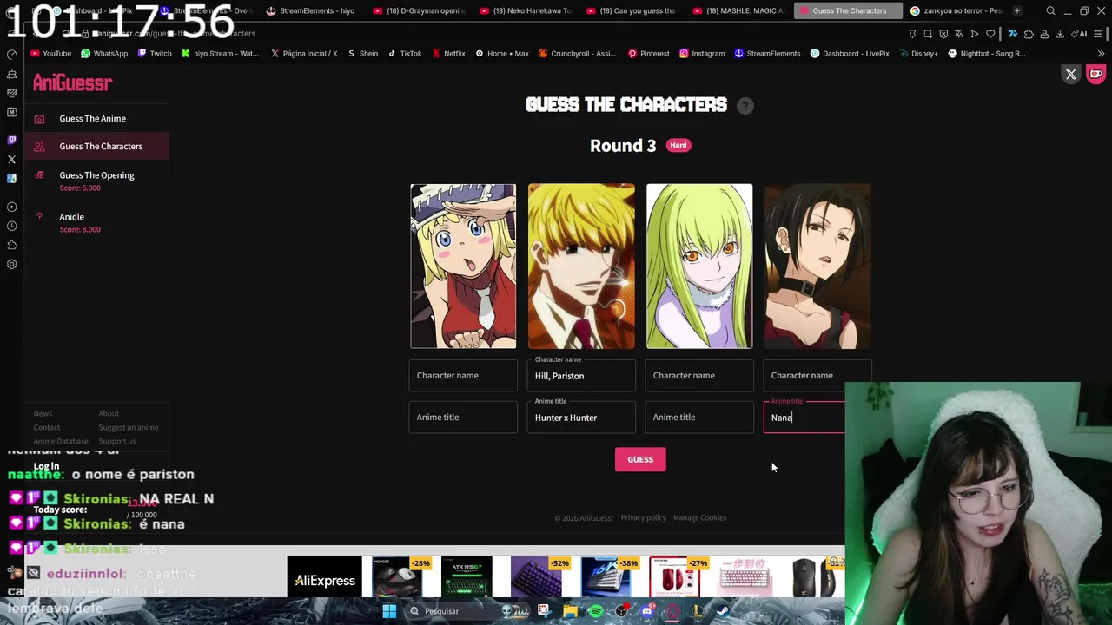This screenshot has width=1112, height=625.
Task: Click the Hunter x Hunter anime title field
Action: 581,418
